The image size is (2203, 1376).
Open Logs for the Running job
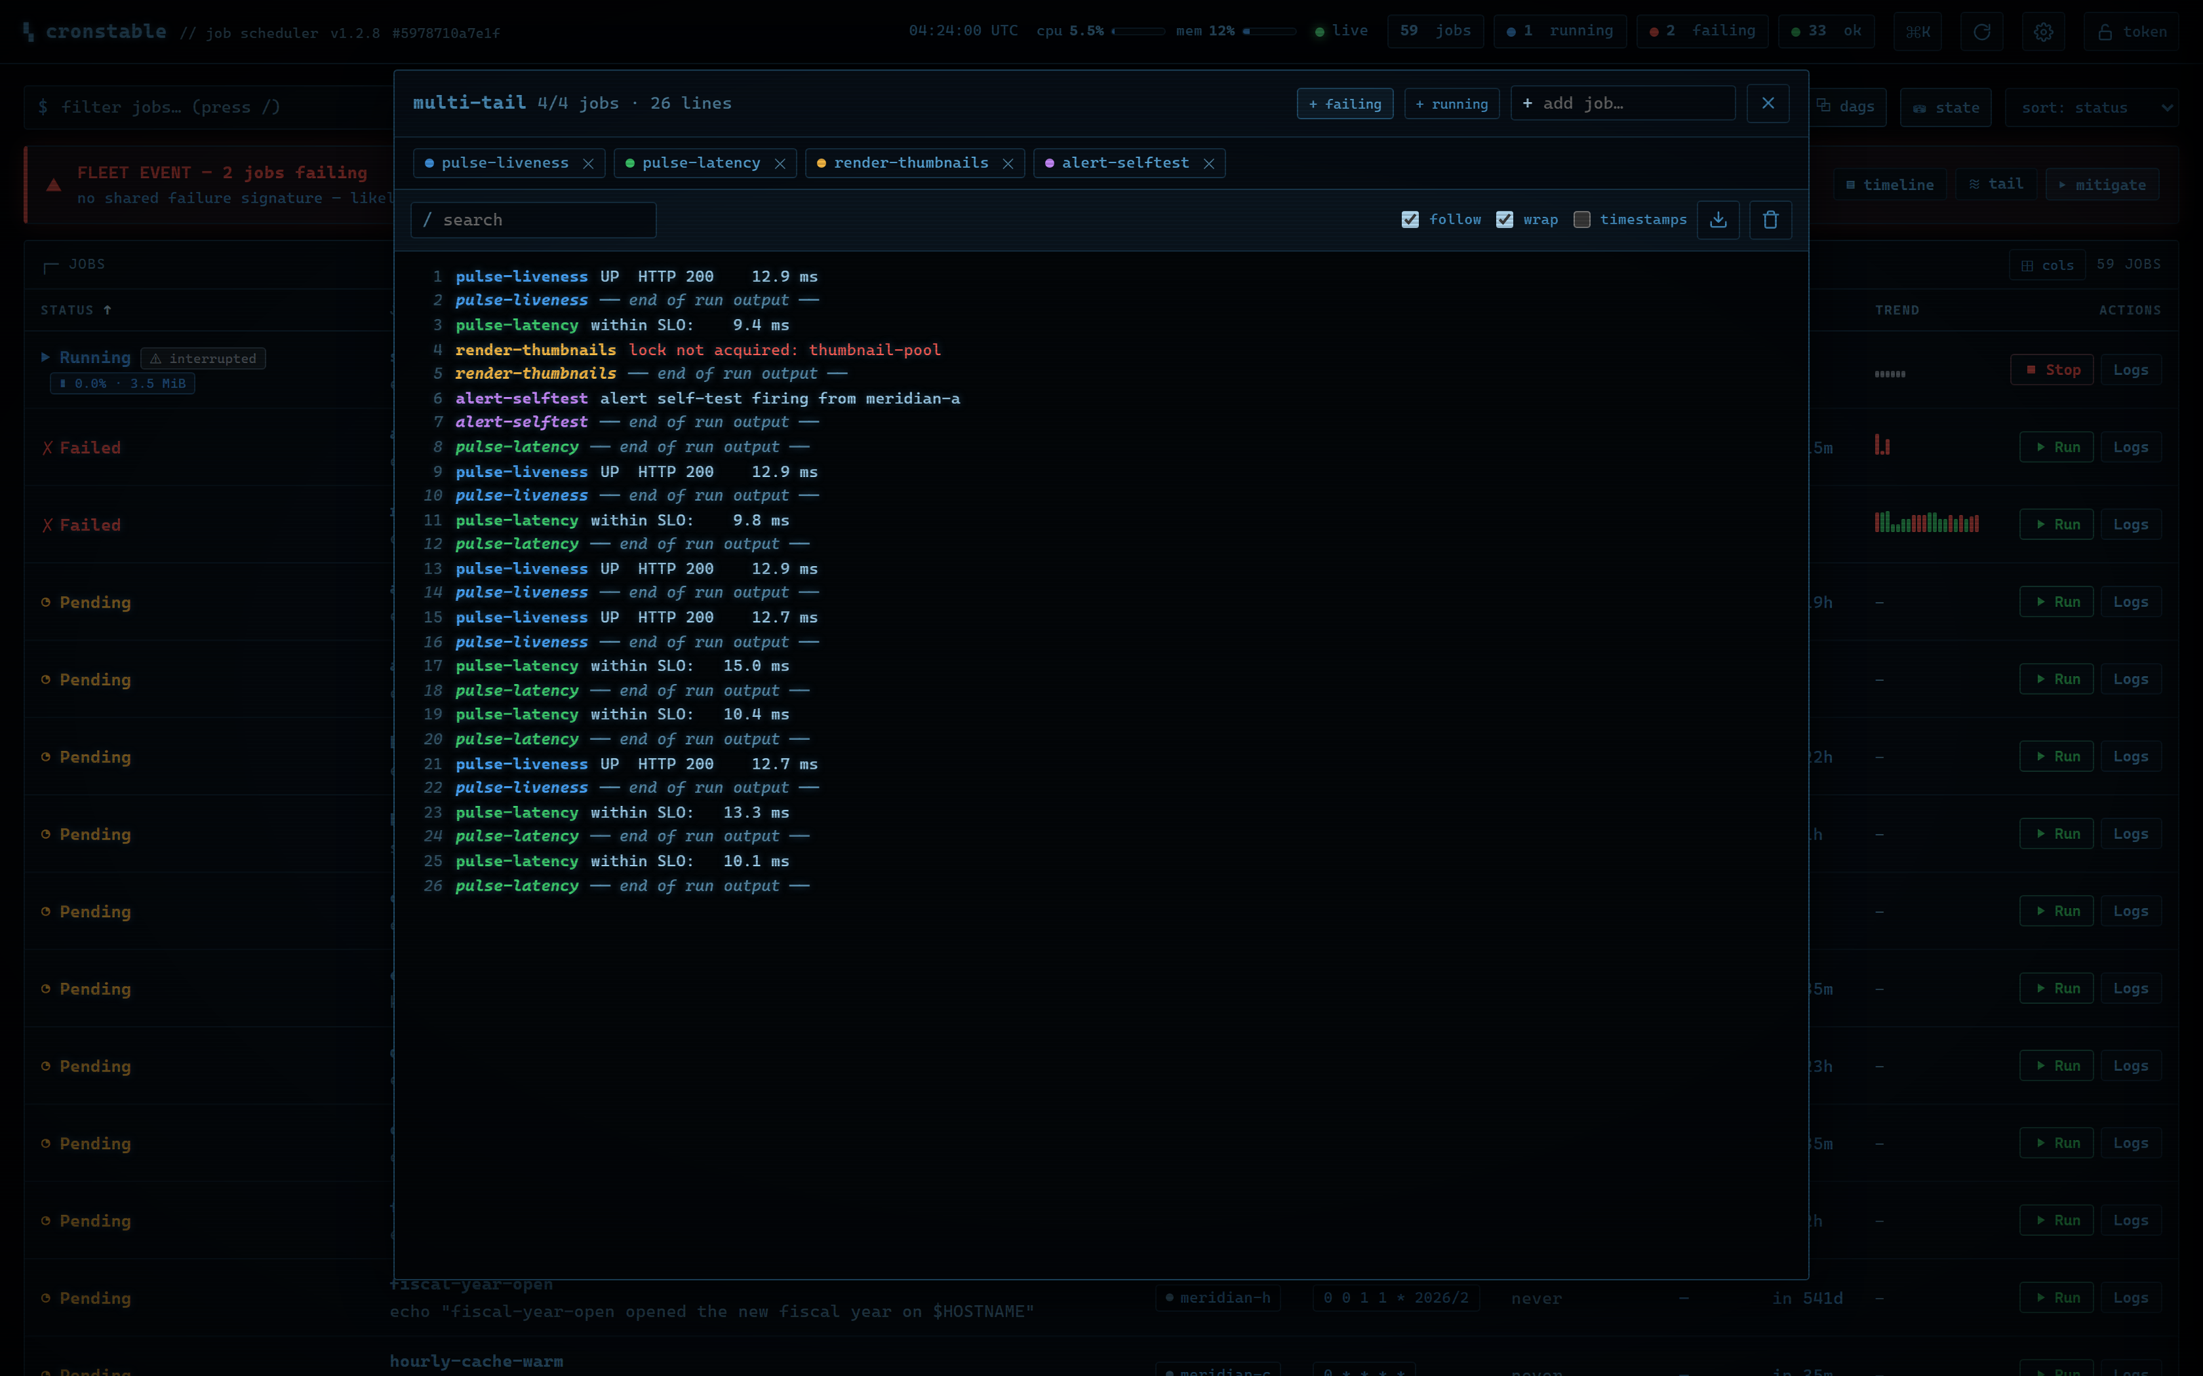(2130, 370)
